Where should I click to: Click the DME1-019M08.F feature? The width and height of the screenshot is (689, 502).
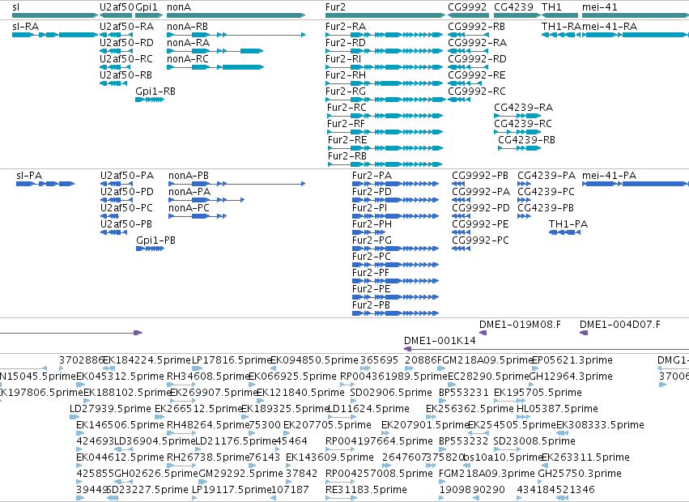point(520,325)
